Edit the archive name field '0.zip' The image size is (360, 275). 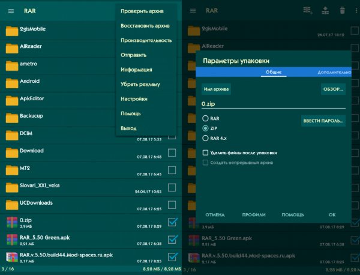274,104
